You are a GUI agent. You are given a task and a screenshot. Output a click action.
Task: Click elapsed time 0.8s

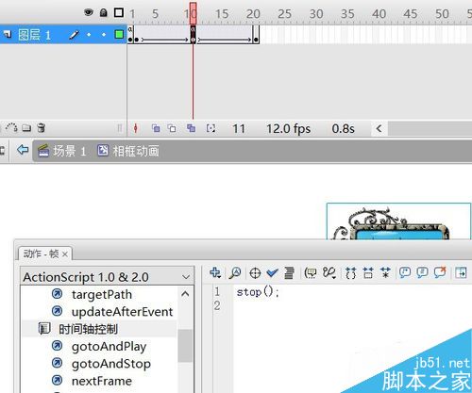343,129
